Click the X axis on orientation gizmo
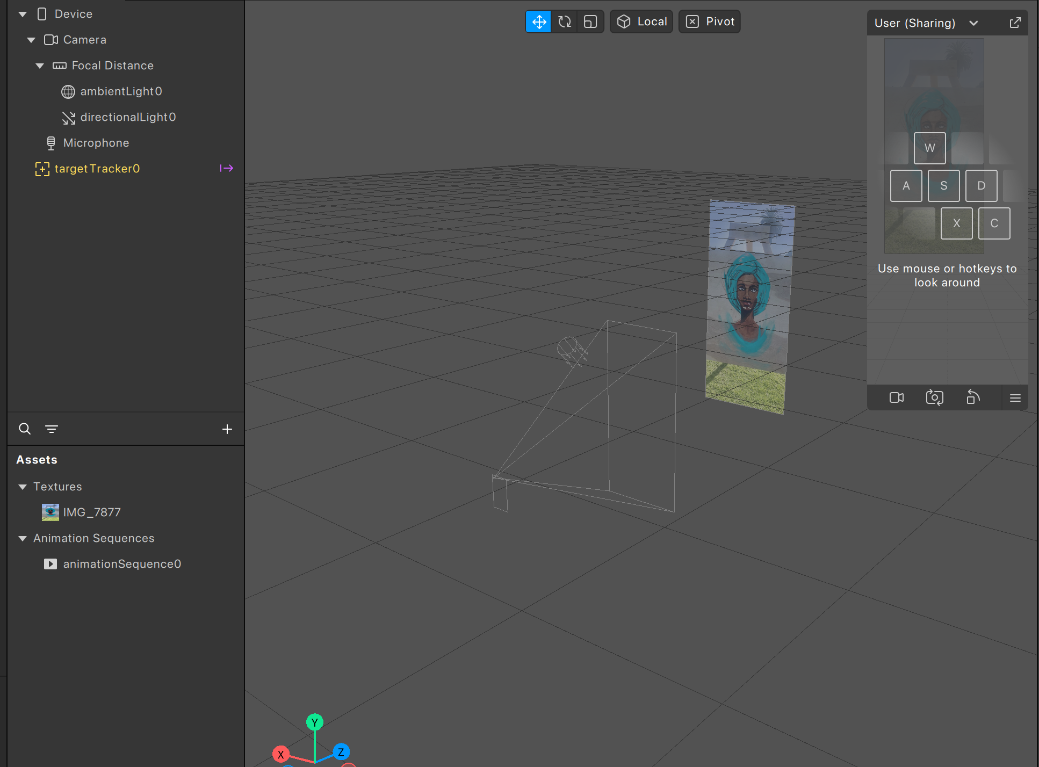 281,755
